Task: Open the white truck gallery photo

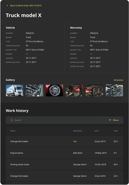Action: pos(15,90)
